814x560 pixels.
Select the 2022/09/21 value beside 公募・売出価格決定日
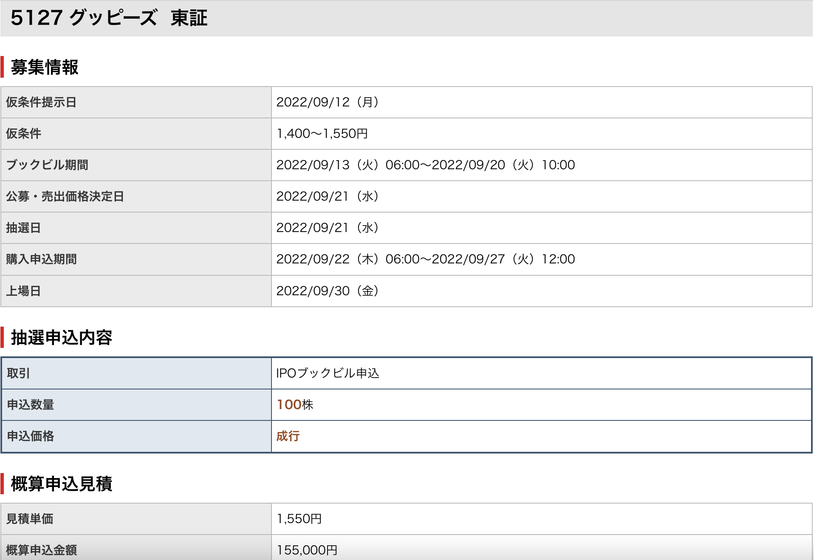coord(327,196)
